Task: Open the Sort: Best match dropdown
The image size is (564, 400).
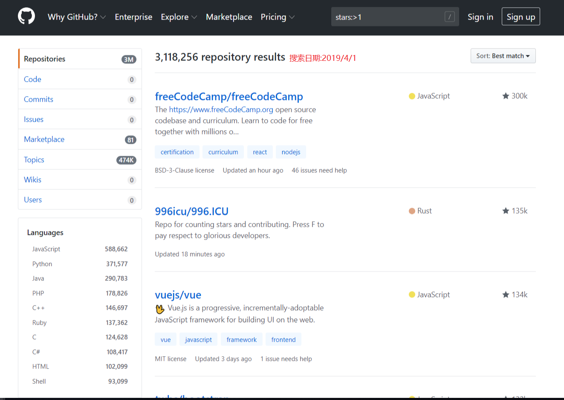Action: 503,56
